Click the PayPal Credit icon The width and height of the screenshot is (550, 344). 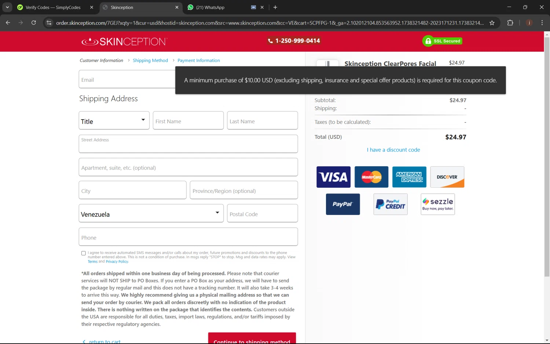(390, 204)
